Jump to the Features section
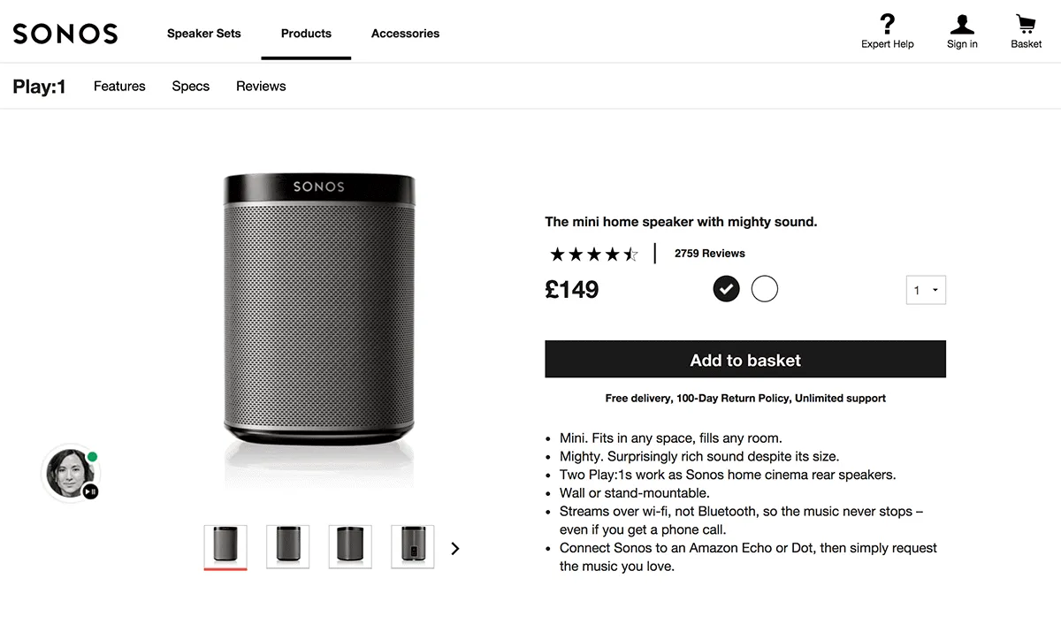1061x624 pixels. pyautogui.click(x=119, y=86)
